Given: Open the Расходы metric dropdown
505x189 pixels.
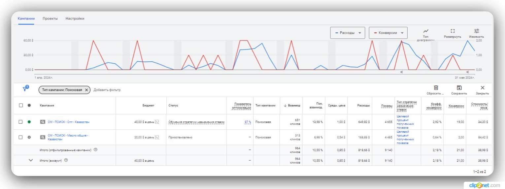Looking at the screenshot, I should [348, 33].
